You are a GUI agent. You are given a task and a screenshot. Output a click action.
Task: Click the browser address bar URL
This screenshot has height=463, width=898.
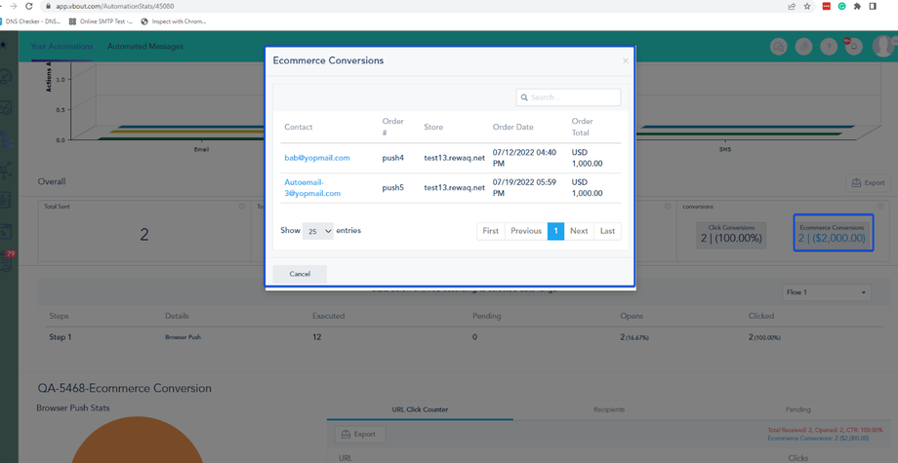tap(115, 6)
